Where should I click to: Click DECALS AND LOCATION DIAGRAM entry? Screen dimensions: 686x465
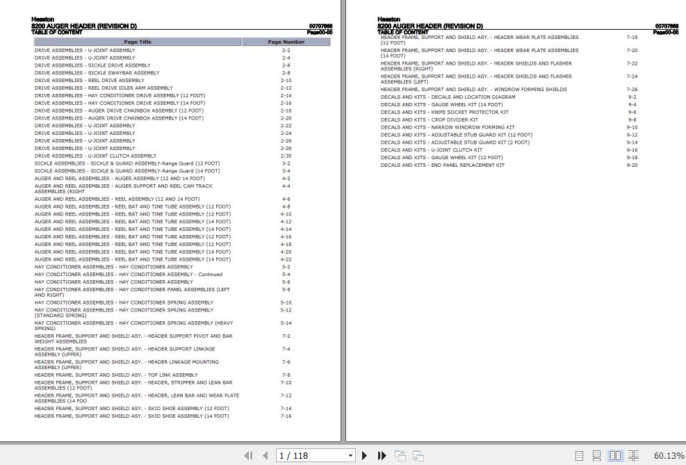point(448,97)
